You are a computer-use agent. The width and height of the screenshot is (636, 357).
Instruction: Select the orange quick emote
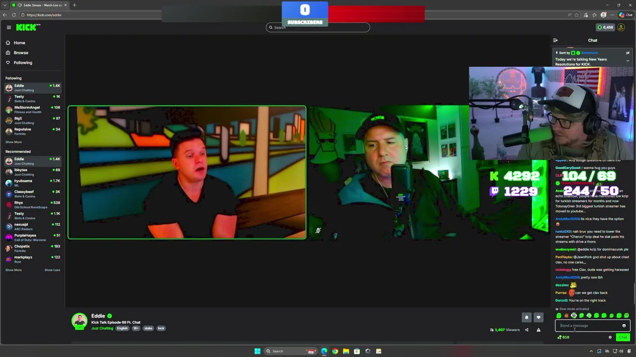[566, 315]
